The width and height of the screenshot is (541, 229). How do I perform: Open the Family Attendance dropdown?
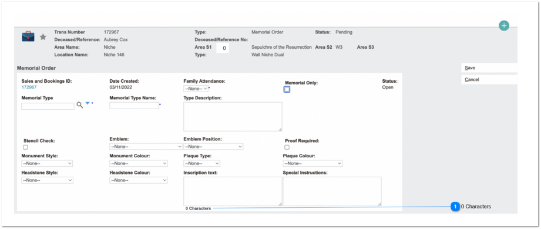[x=196, y=89]
